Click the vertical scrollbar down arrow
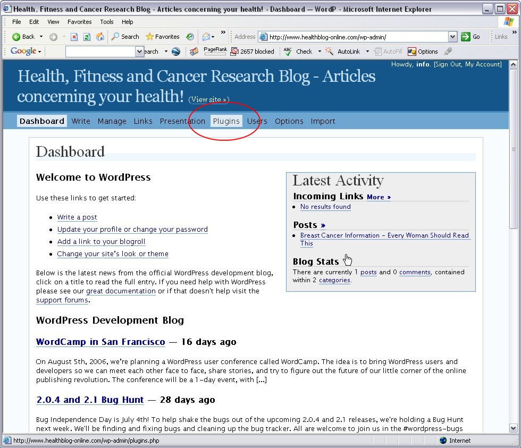This screenshot has height=448, width=521. [514, 428]
